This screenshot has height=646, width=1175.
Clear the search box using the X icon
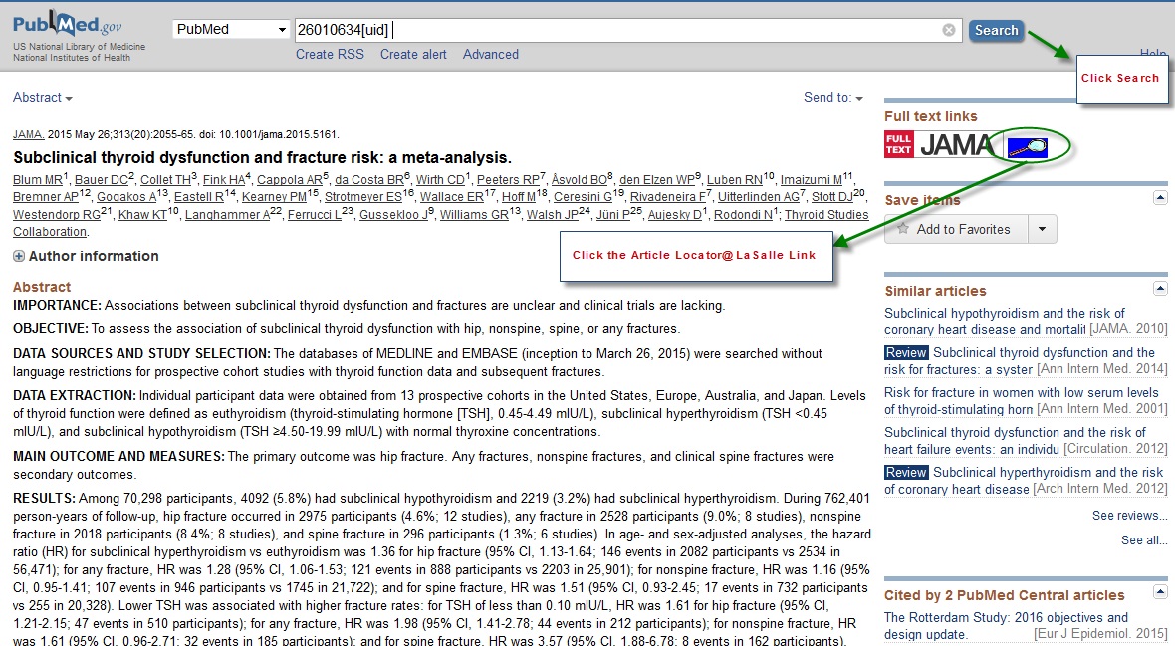click(x=948, y=30)
